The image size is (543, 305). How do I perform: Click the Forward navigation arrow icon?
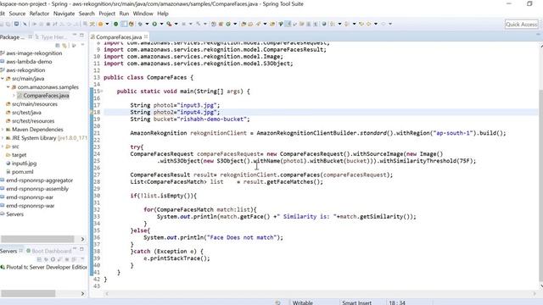tap(383, 24)
